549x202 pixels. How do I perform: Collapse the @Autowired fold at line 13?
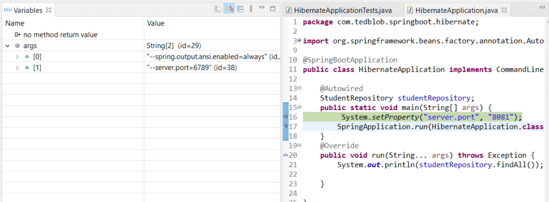[299, 88]
